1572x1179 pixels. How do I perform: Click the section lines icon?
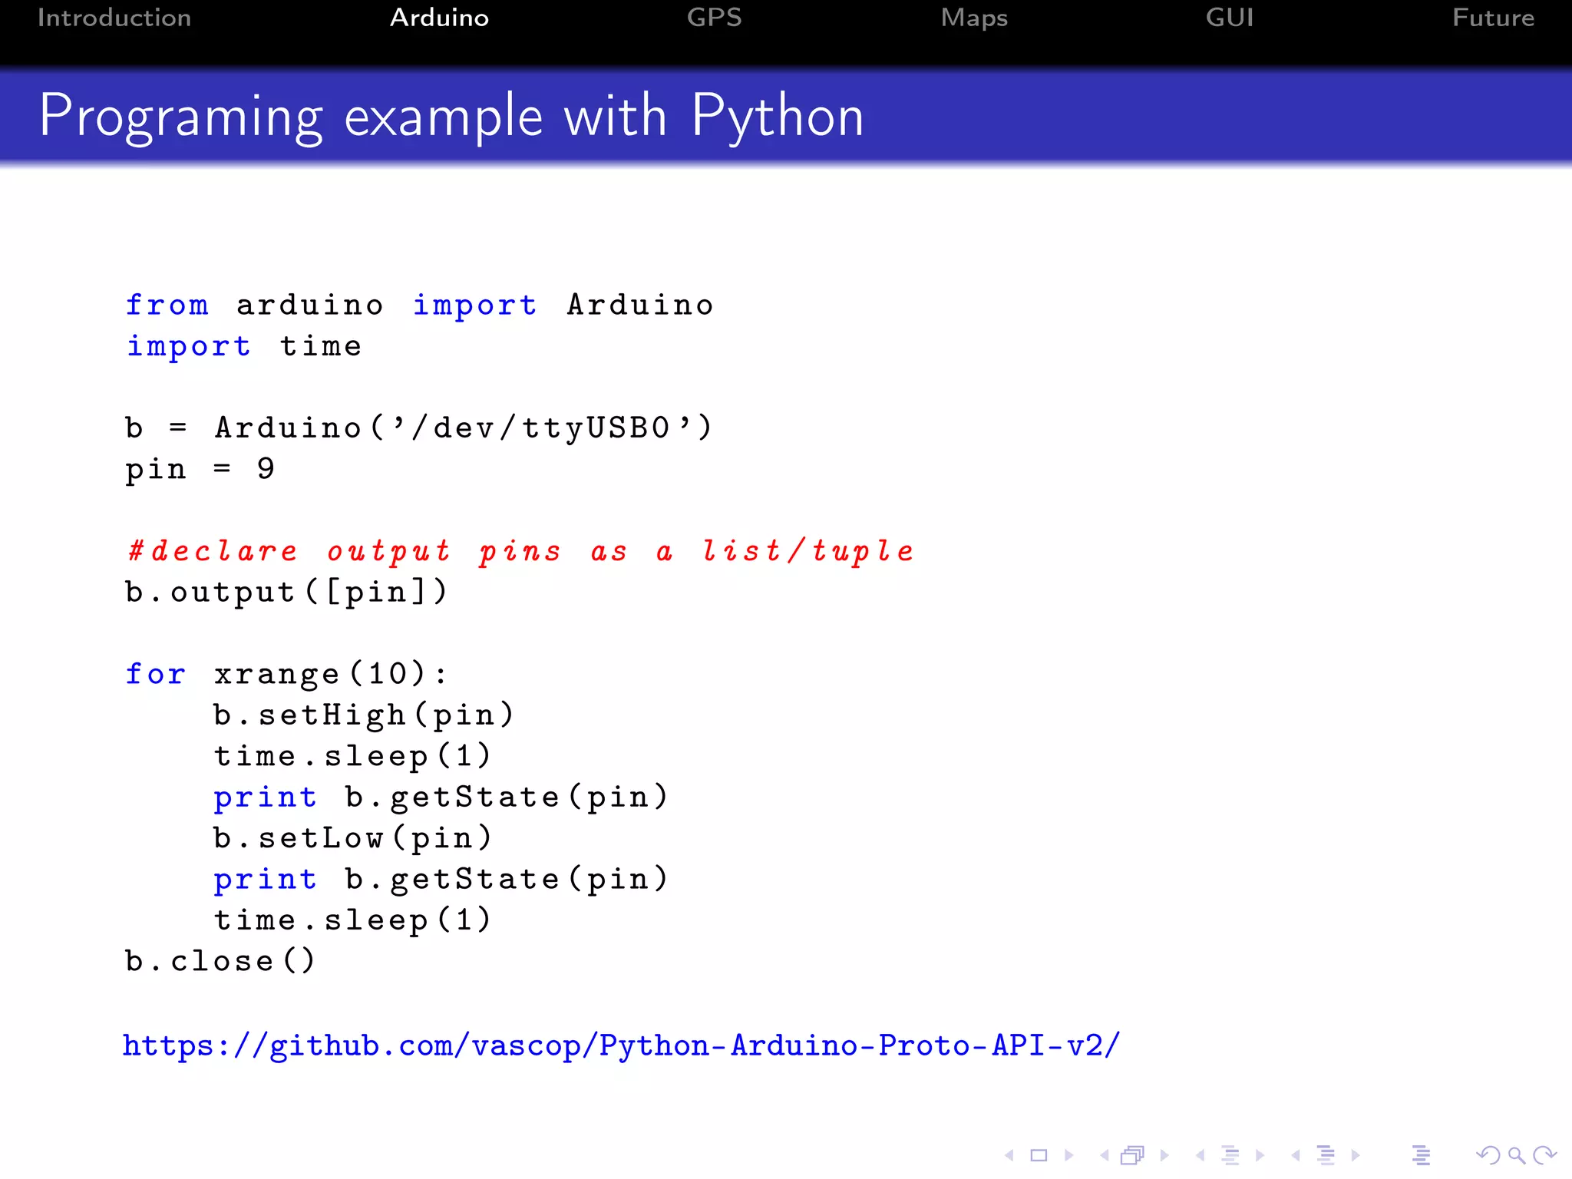(1326, 1155)
